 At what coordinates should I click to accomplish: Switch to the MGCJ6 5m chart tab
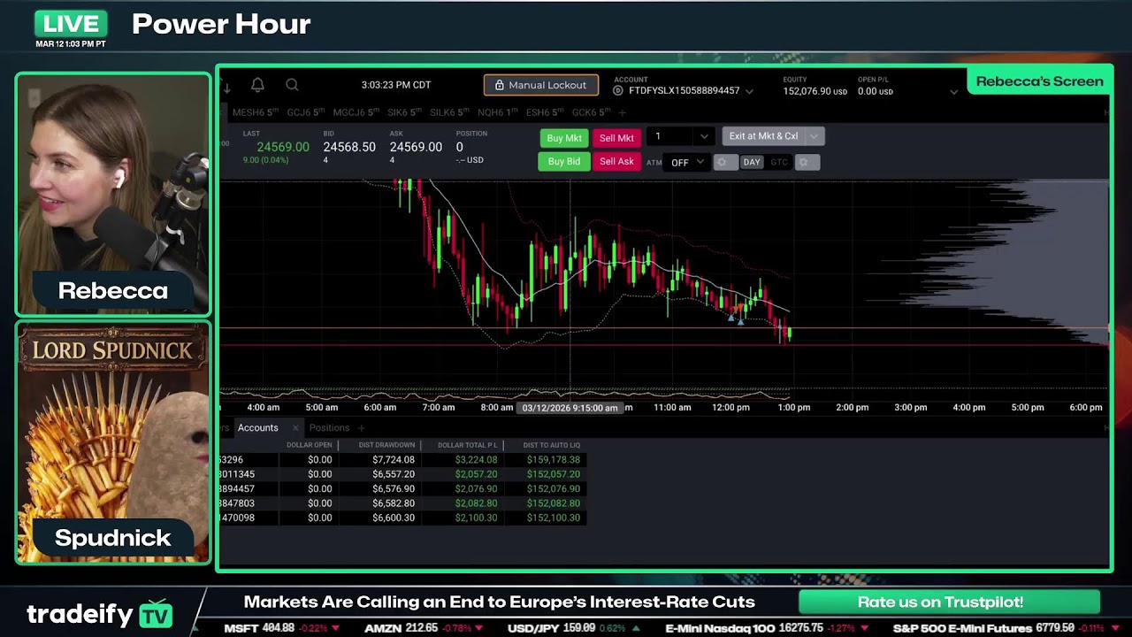pyautogui.click(x=356, y=112)
